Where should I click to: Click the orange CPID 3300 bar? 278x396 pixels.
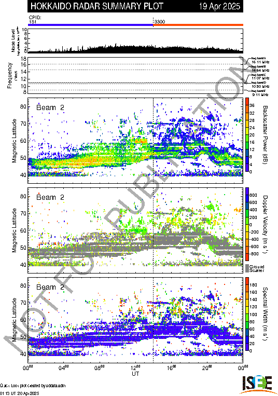point(198,25)
